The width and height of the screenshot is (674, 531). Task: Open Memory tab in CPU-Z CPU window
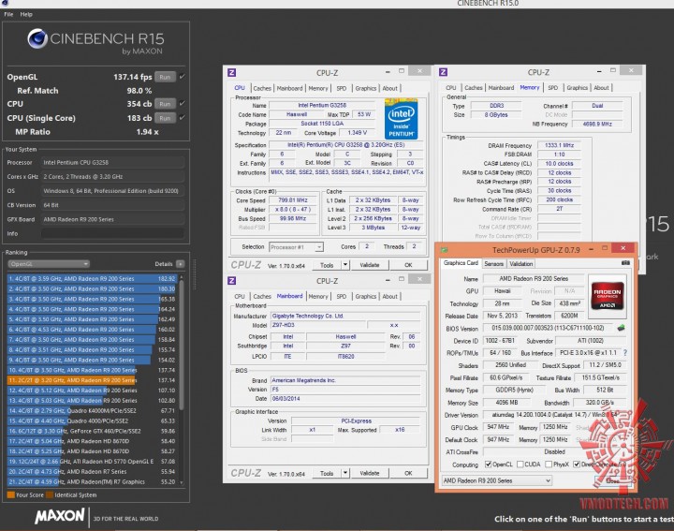point(318,88)
